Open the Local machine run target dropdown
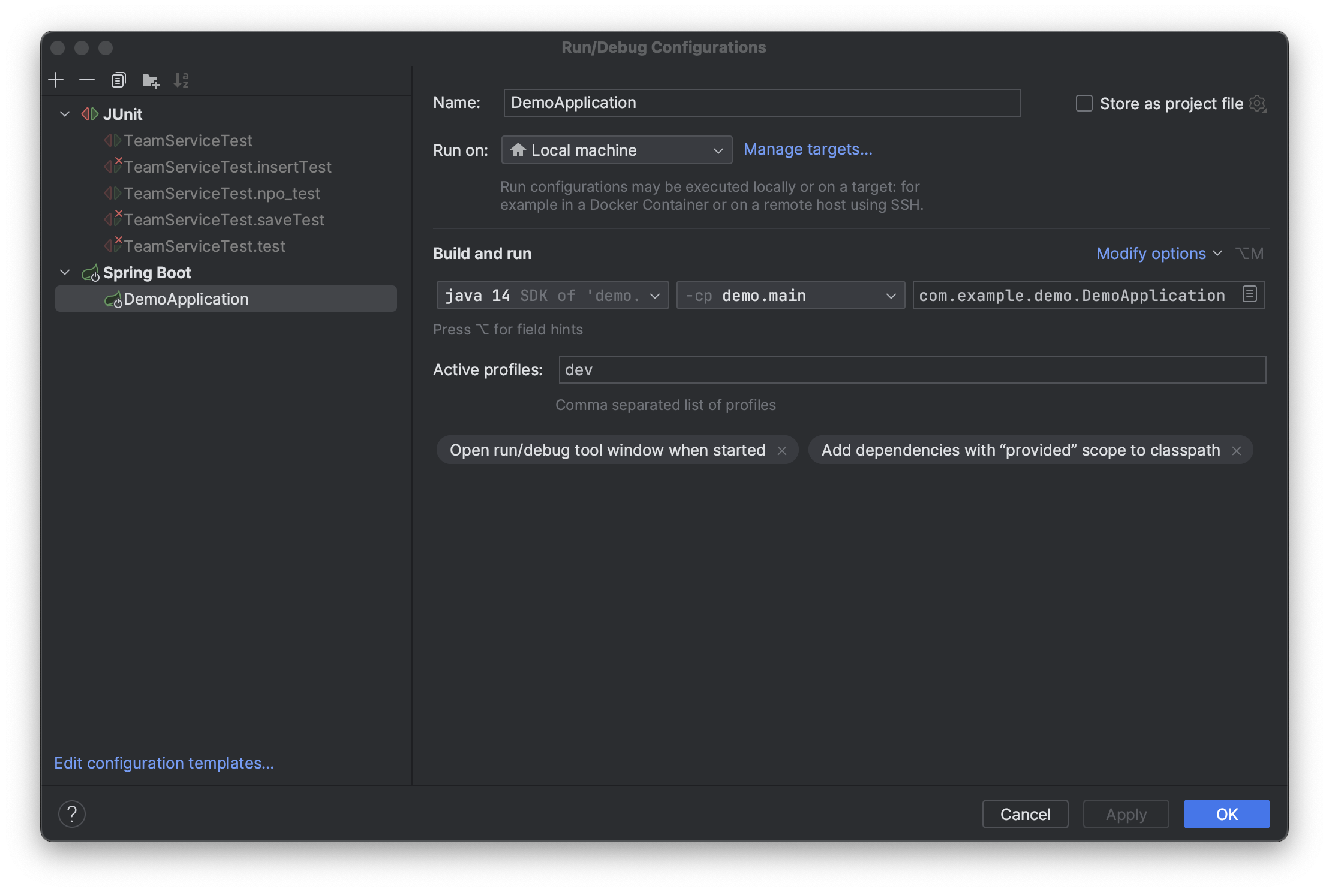Viewport: 1329px width, 892px height. [x=617, y=150]
